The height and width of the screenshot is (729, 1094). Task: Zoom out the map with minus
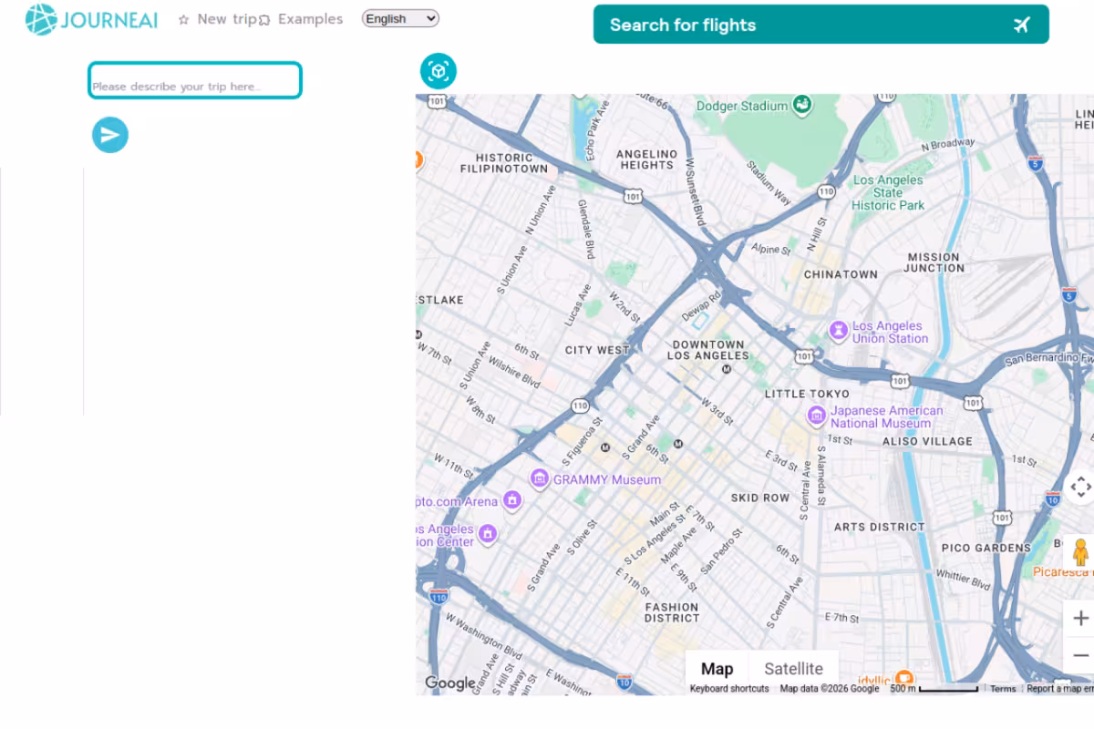pos(1080,655)
